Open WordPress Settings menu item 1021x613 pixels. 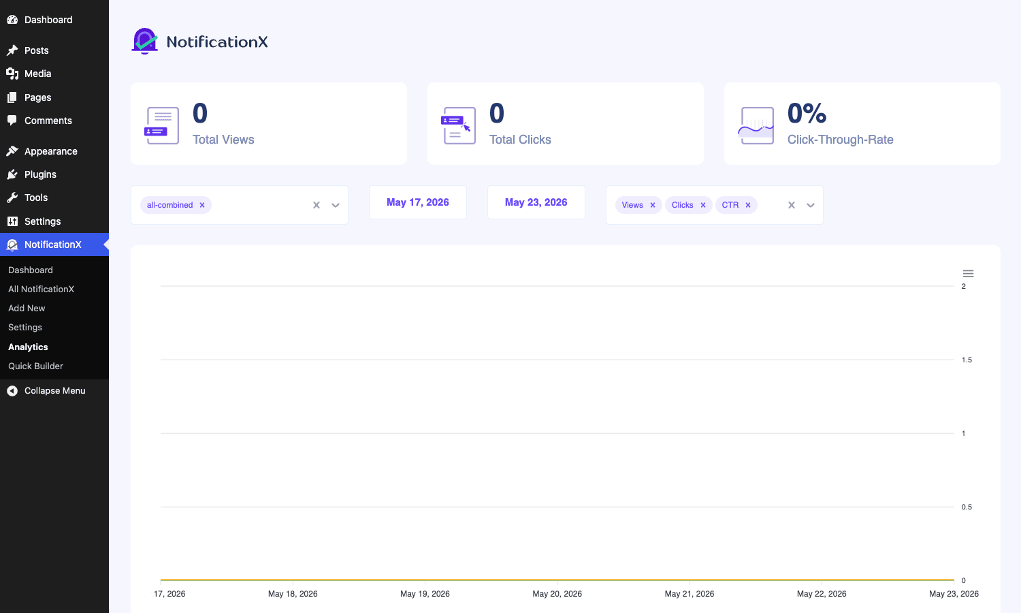(x=54, y=221)
